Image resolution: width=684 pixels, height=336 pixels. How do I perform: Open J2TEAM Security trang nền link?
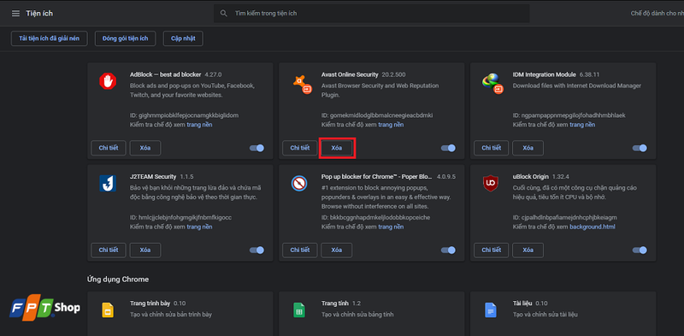pyautogui.click(x=200, y=227)
